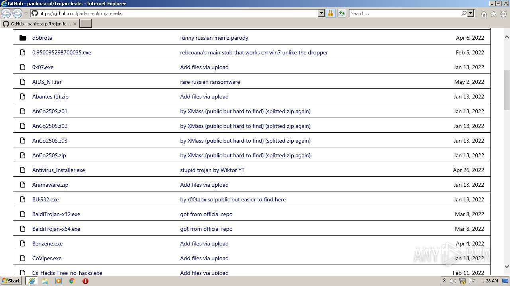Open the CoViper.exe file link
Viewport: 510px width, 286px height.
coord(47,258)
